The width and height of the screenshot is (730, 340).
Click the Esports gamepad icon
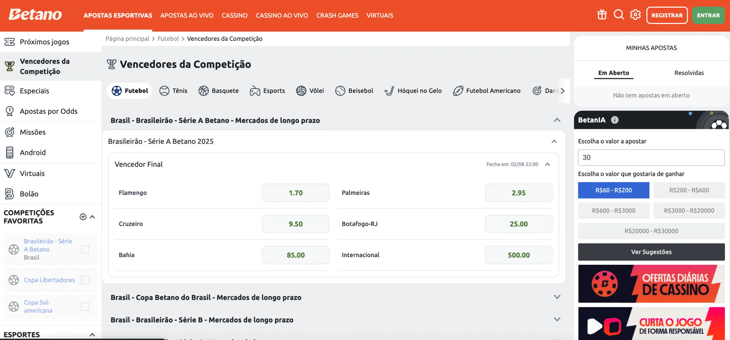255,91
